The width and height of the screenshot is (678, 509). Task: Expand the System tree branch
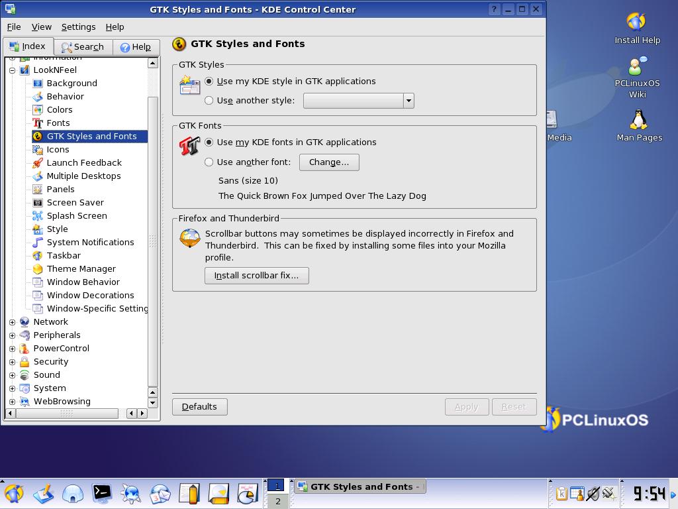(12, 388)
